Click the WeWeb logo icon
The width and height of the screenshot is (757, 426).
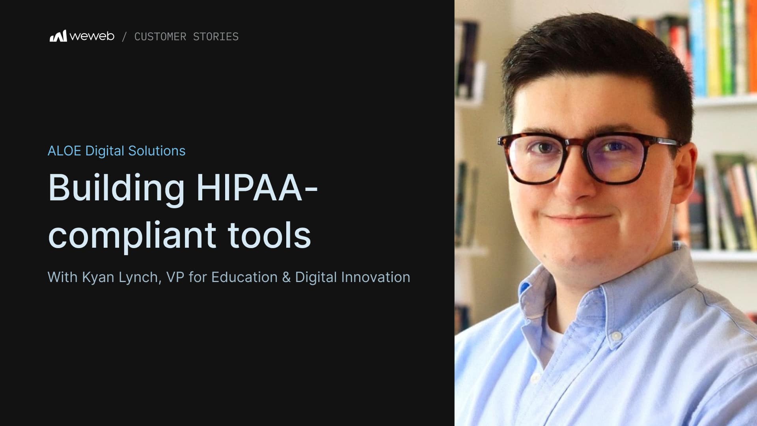[x=58, y=36]
